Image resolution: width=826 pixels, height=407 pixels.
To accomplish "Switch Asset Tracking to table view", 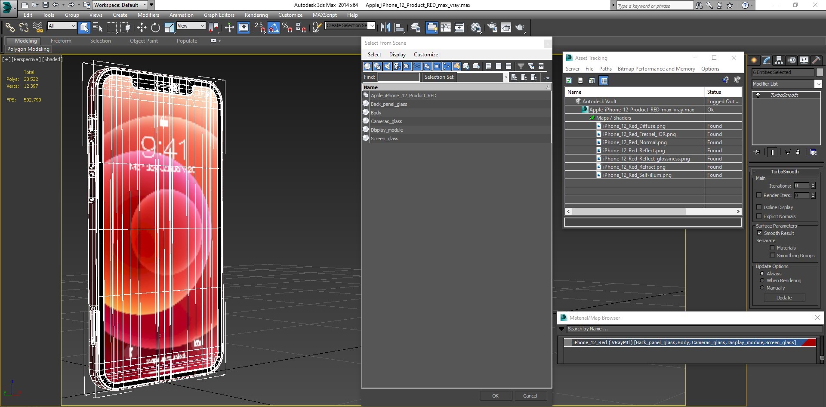I will point(604,80).
